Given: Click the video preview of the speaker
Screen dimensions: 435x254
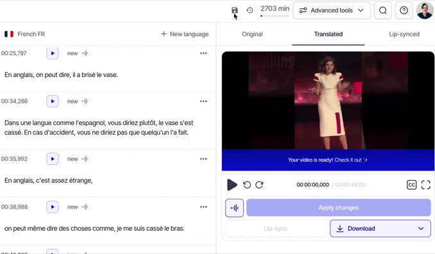Looking at the screenshot, I should tap(328, 100).
